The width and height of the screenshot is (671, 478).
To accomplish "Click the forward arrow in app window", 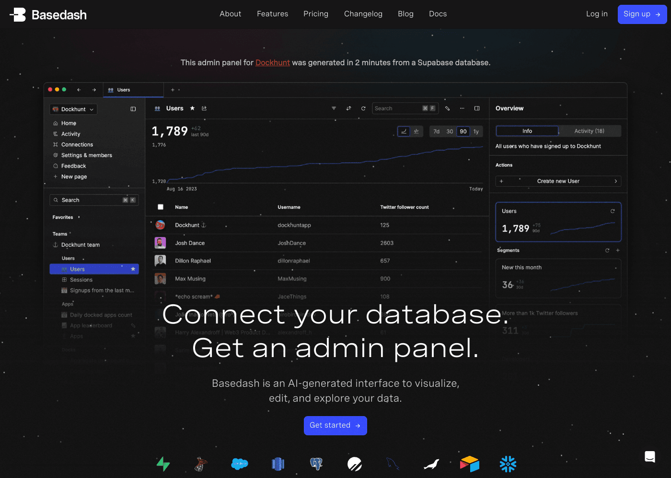I will tap(94, 90).
